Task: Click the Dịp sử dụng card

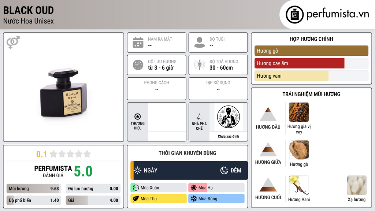Action: pos(218,89)
